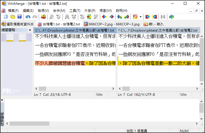Click NUM indicator in status bar

point(184,131)
